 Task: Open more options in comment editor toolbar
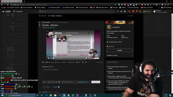[x=73, y=82]
